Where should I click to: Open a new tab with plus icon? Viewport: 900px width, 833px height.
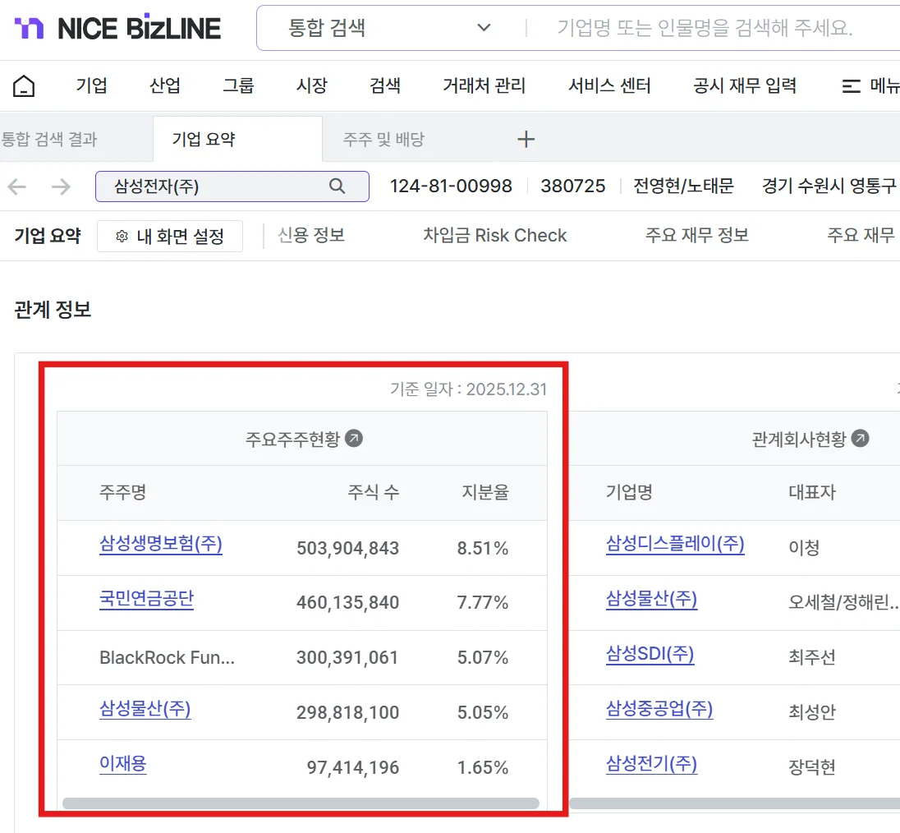tap(526, 140)
